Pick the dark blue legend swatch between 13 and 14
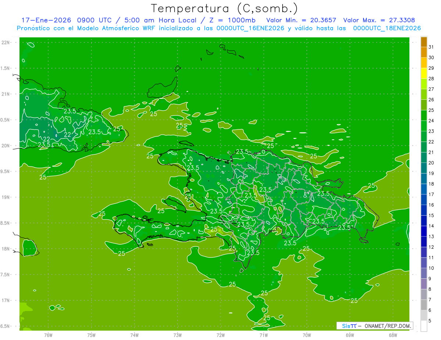The height and width of the screenshot is (340, 441). pyautogui.click(x=424, y=231)
